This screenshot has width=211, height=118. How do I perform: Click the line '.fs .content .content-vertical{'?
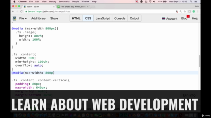point(41,80)
